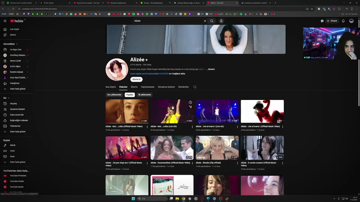Play J'en ai marre Official Music Video thumbnail

(262, 111)
